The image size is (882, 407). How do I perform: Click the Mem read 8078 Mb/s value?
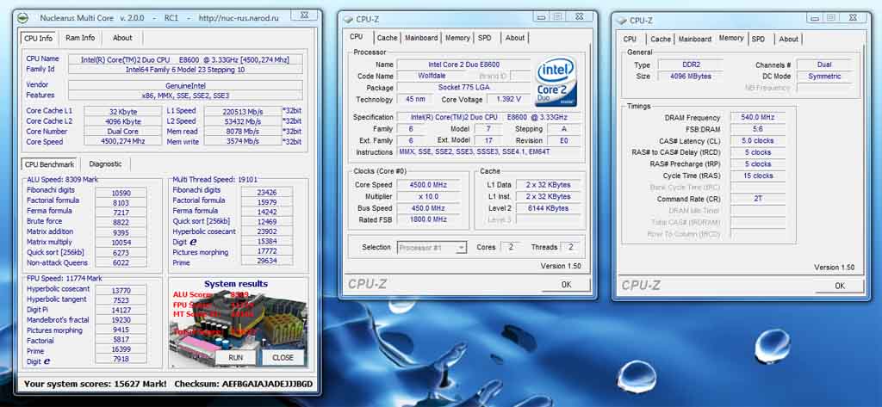pyautogui.click(x=242, y=132)
